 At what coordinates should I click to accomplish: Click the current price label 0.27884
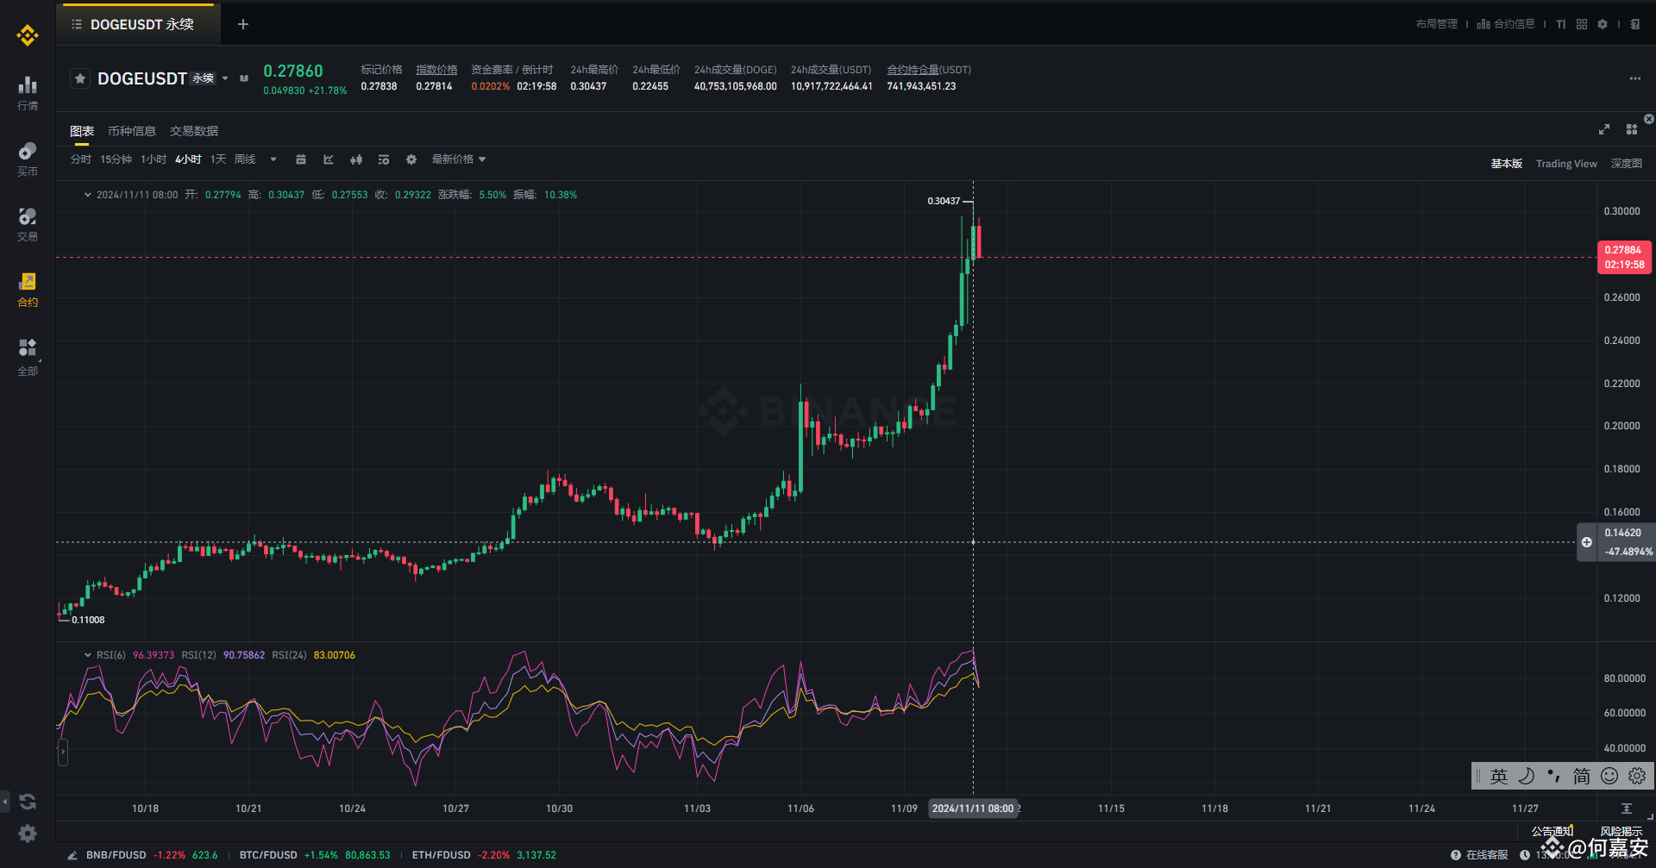click(1624, 257)
